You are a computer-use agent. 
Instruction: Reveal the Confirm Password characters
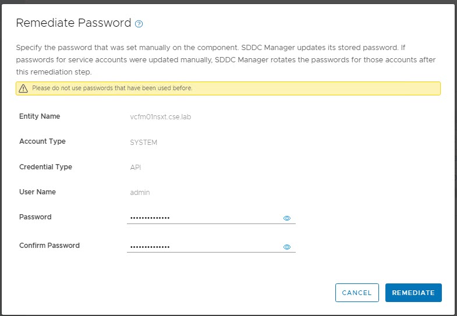(x=286, y=247)
